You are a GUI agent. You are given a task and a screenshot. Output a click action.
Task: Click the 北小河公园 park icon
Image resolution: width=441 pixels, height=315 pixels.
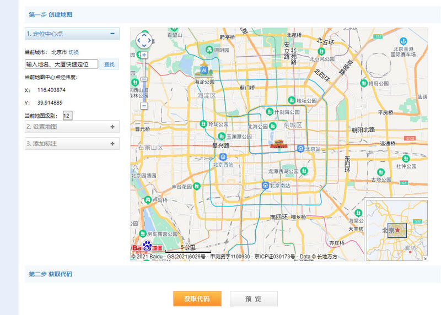coord(321,51)
